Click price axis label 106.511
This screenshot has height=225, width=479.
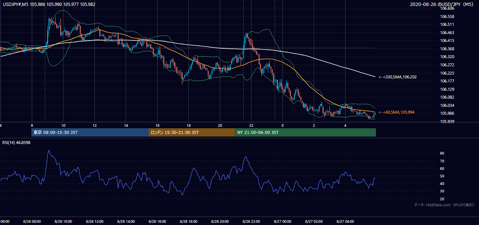click(447, 24)
